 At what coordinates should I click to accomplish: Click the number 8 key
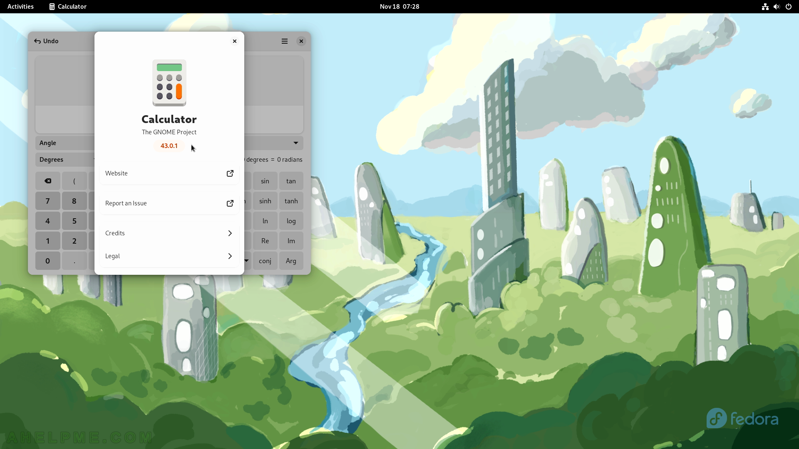point(74,201)
